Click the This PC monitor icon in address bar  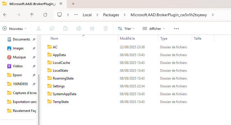tap(60, 15)
